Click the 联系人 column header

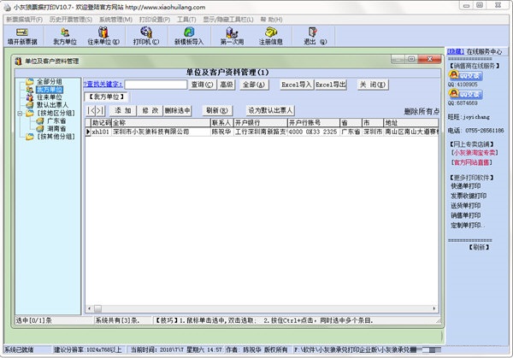[221, 123]
